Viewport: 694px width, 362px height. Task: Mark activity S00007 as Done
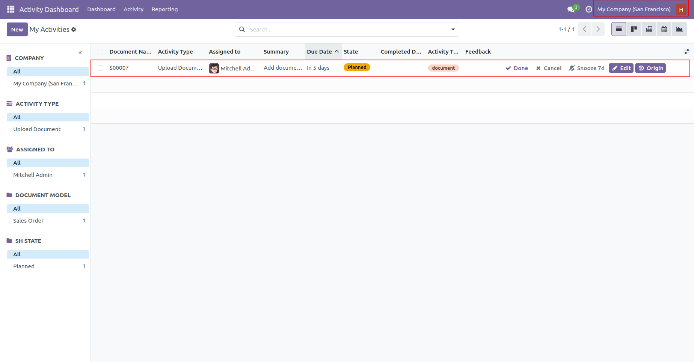[x=517, y=68]
